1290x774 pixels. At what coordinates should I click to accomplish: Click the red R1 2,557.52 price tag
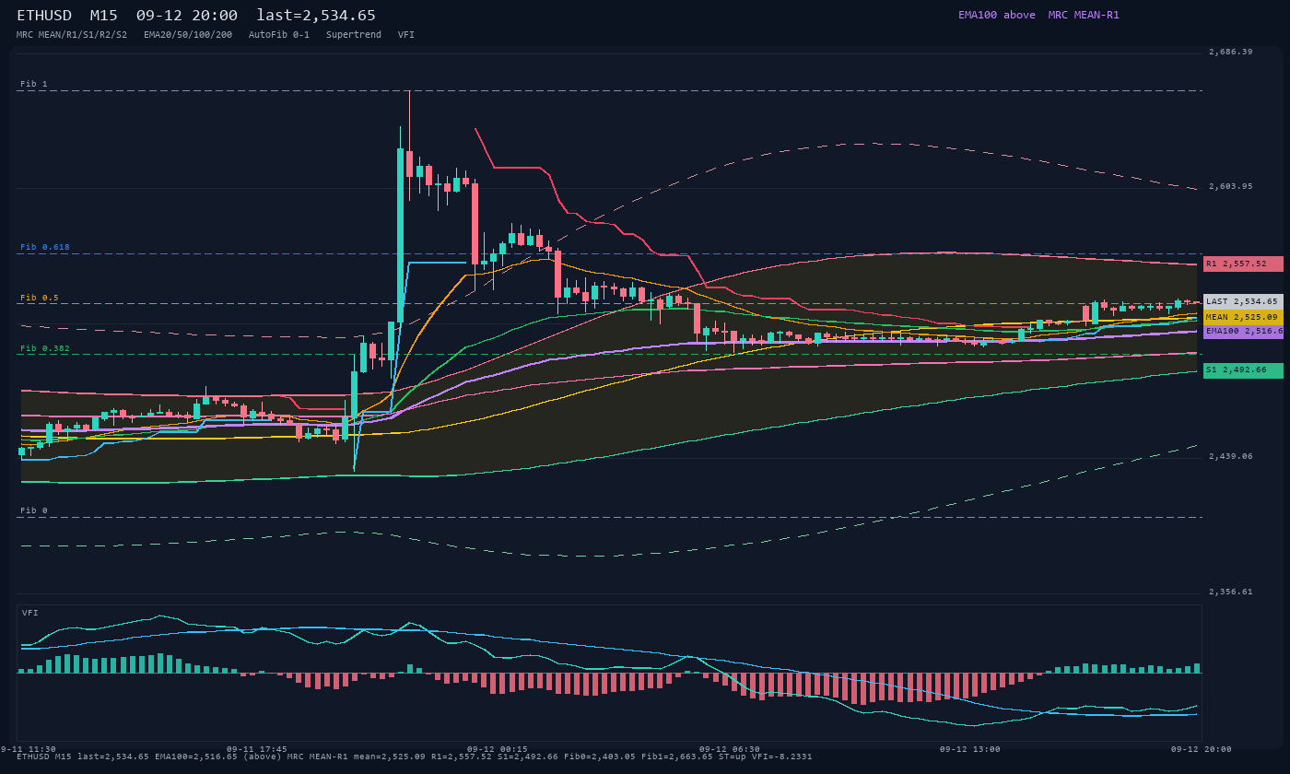tap(1243, 264)
